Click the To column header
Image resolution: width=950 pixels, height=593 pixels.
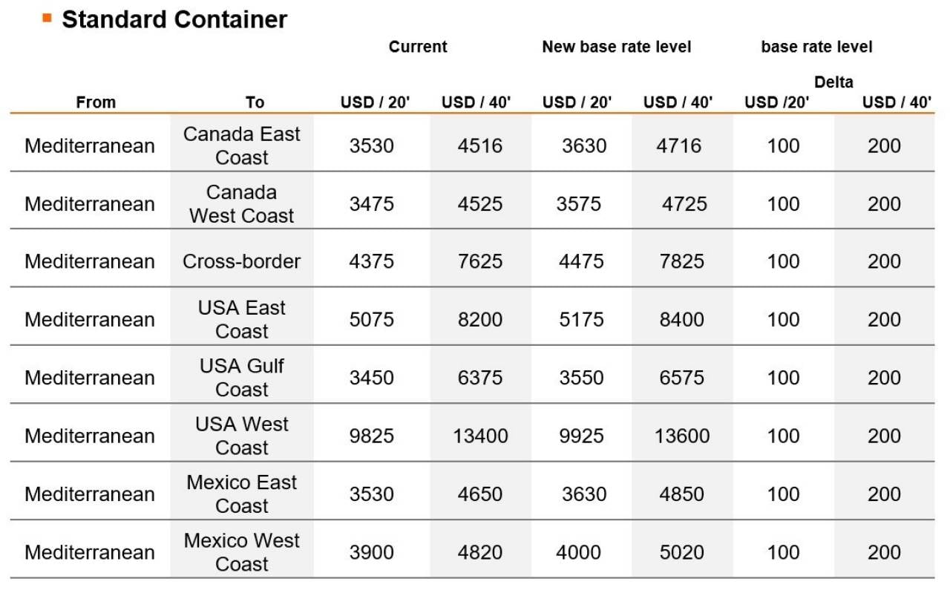click(x=255, y=102)
